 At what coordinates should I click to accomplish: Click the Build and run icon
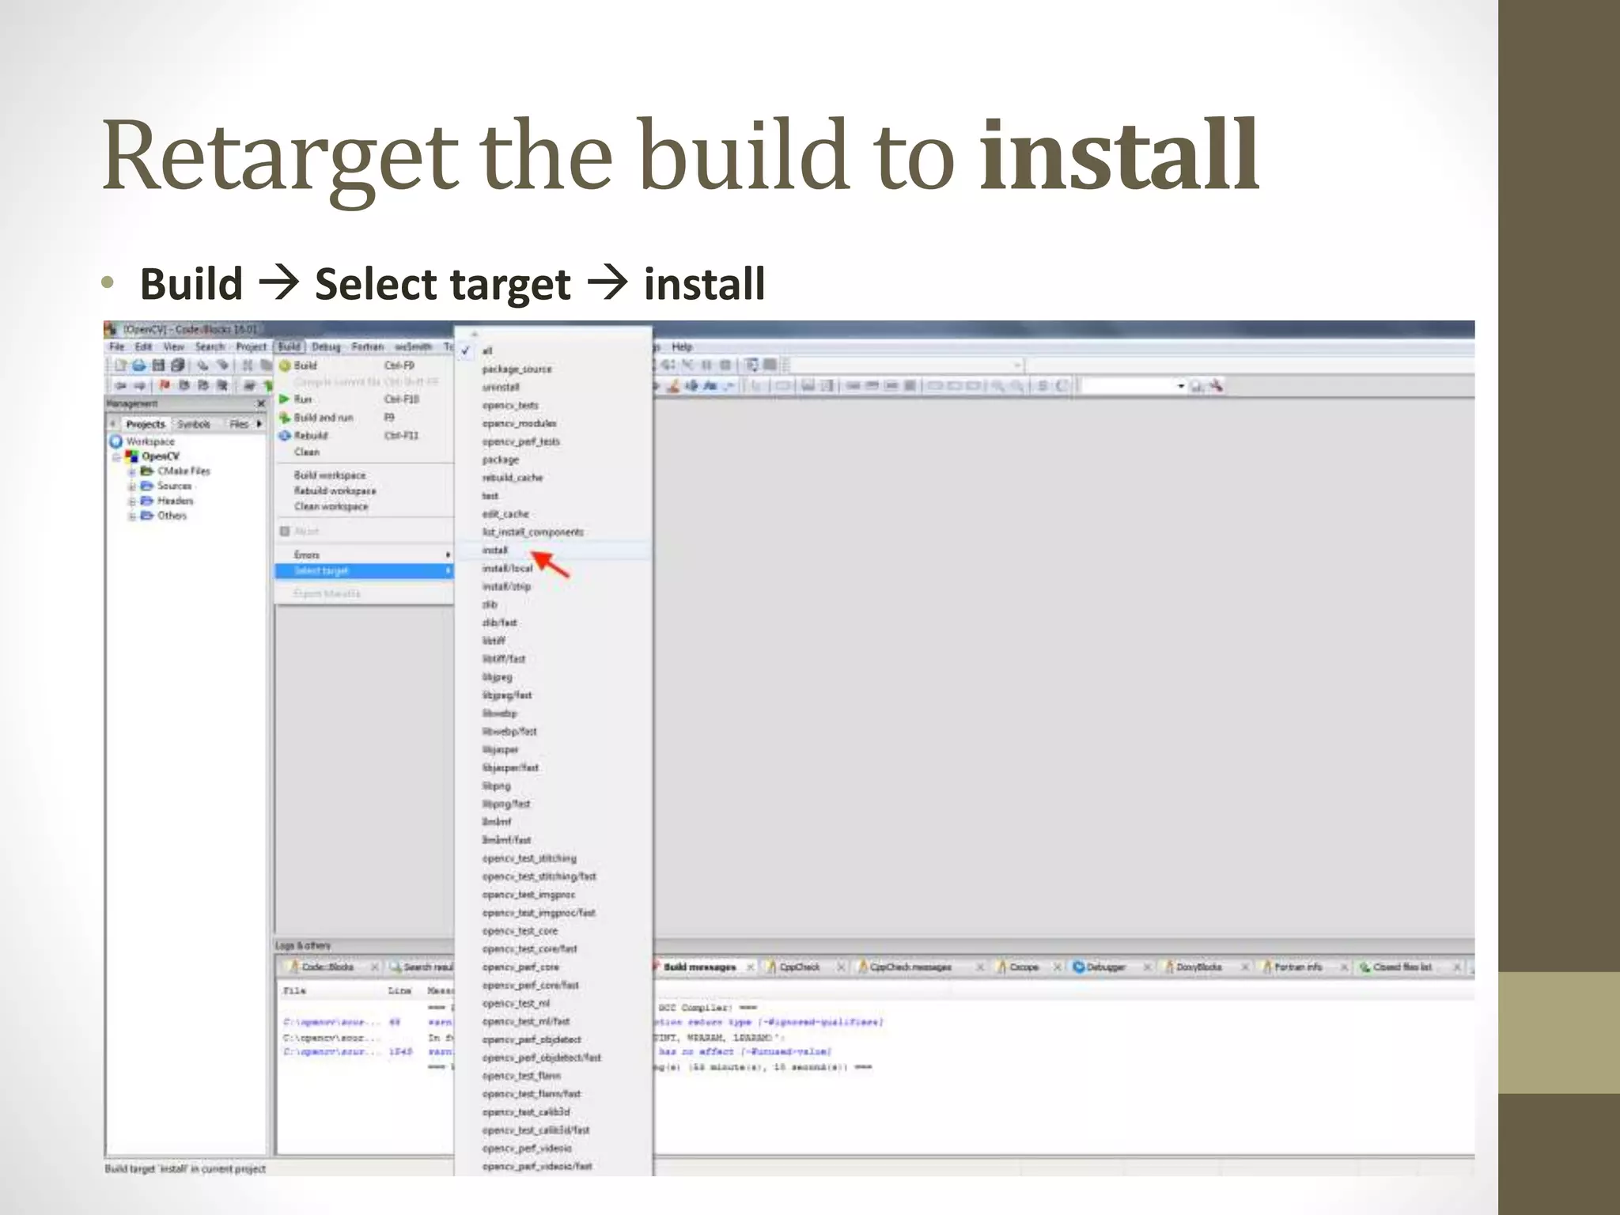pos(286,418)
